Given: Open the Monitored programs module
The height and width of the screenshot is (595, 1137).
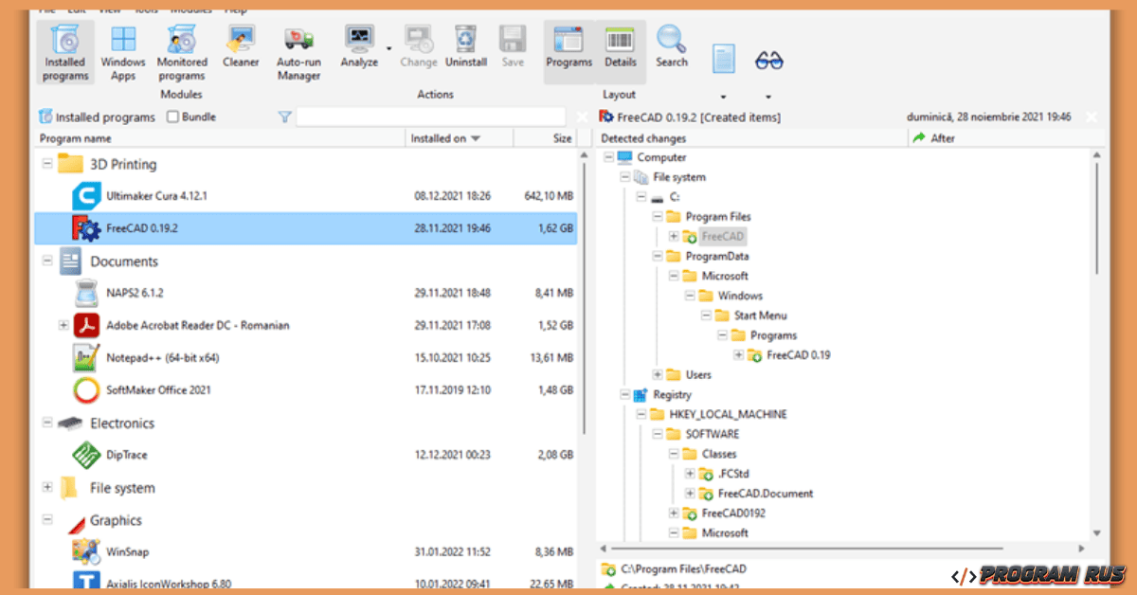Looking at the screenshot, I should (181, 52).
